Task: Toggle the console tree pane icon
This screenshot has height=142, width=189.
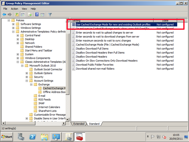Action: (x=23, y=14)
